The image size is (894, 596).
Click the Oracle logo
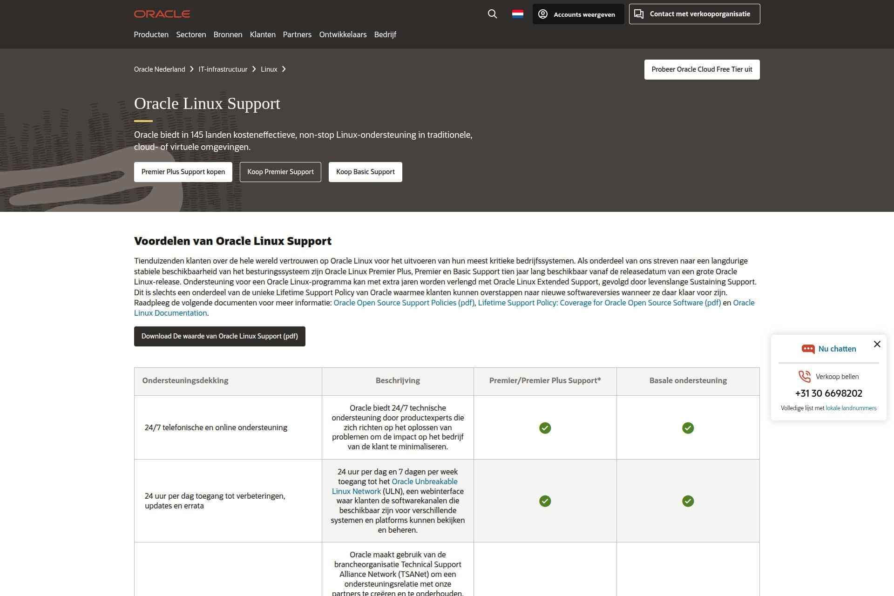(x=162, y=14)
